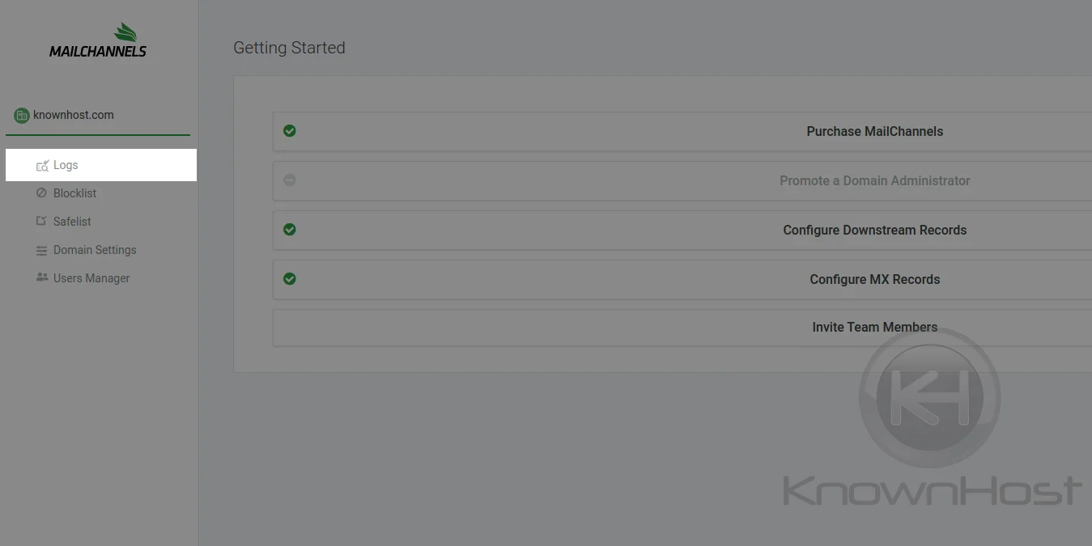Open the Users Manager link

tap(91, 278)
